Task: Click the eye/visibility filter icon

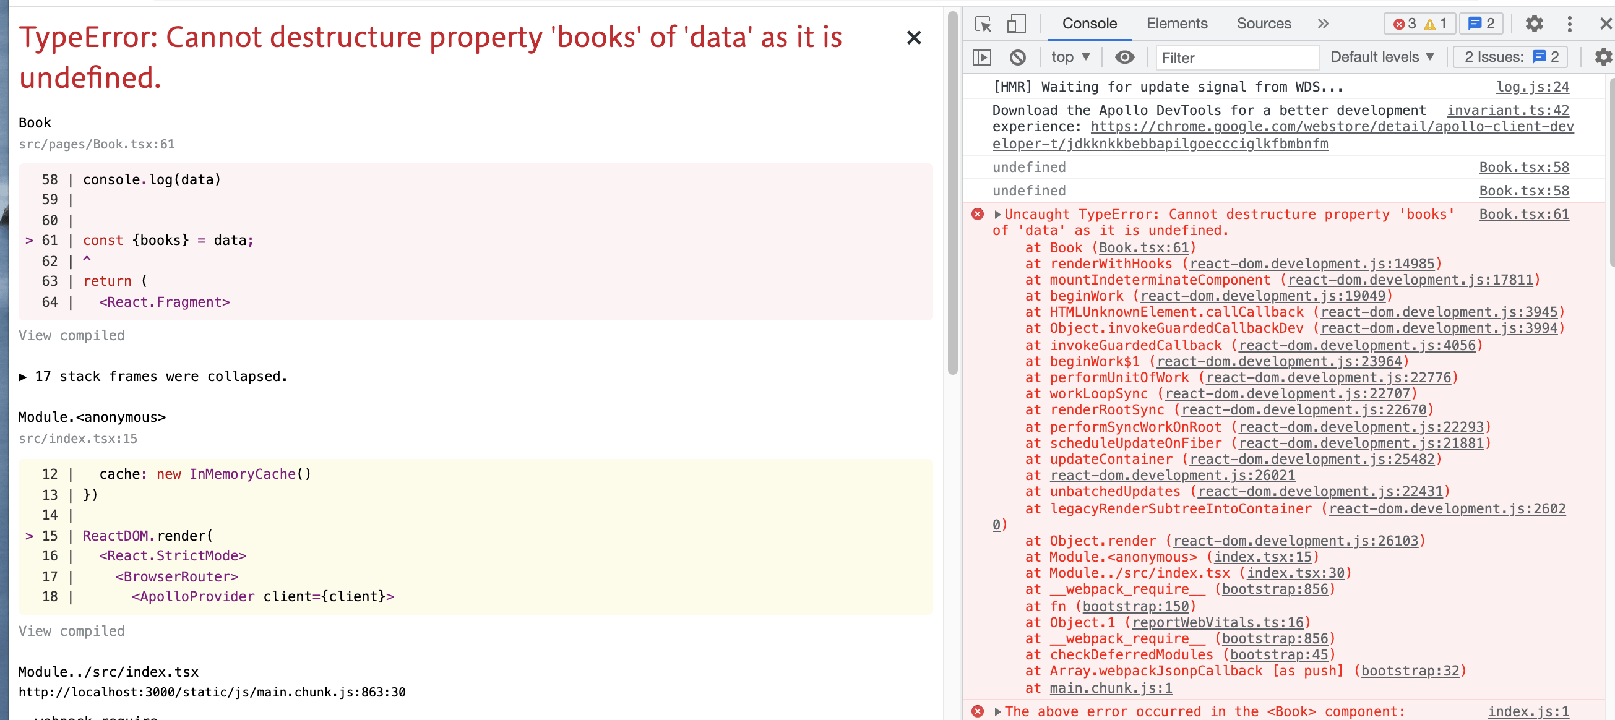Action: coord(1126,57)
